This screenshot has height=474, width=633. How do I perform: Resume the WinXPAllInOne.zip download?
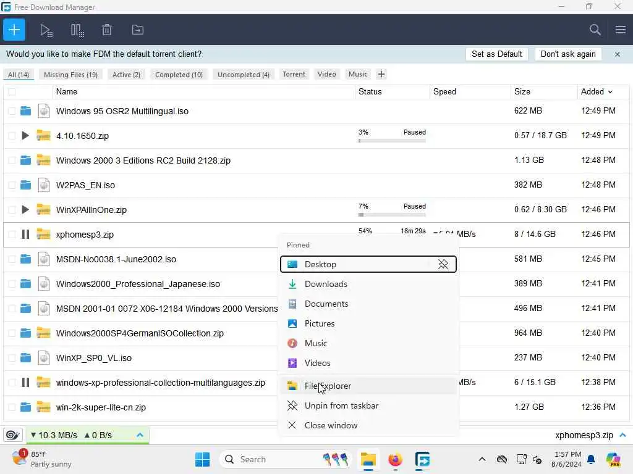click(25, 210)
